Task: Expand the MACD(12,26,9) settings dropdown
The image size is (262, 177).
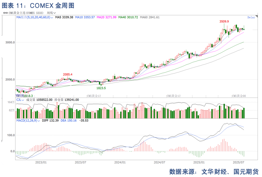Action: tap(39, 121)
